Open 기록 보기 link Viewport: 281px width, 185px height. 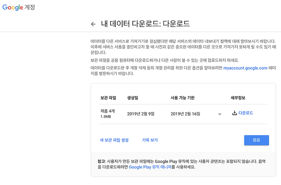point(150,140)
